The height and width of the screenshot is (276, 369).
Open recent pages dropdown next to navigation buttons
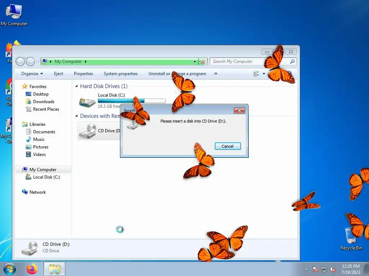pyautogui.click(x=37, y=62)
